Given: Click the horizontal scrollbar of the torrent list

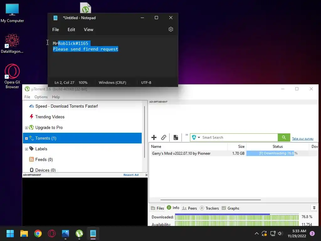Looking at the screenshot, I should coord(211,200).
